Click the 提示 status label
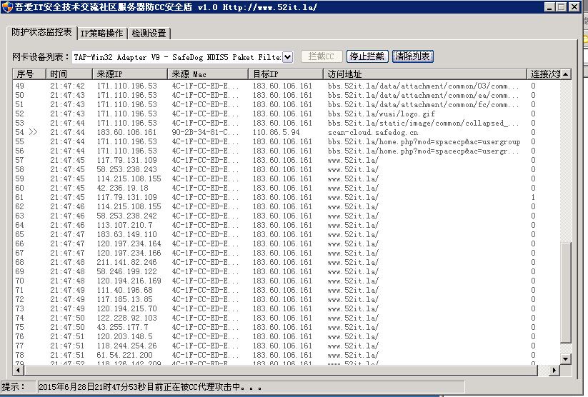588x397 pixels. click(14, 387)
